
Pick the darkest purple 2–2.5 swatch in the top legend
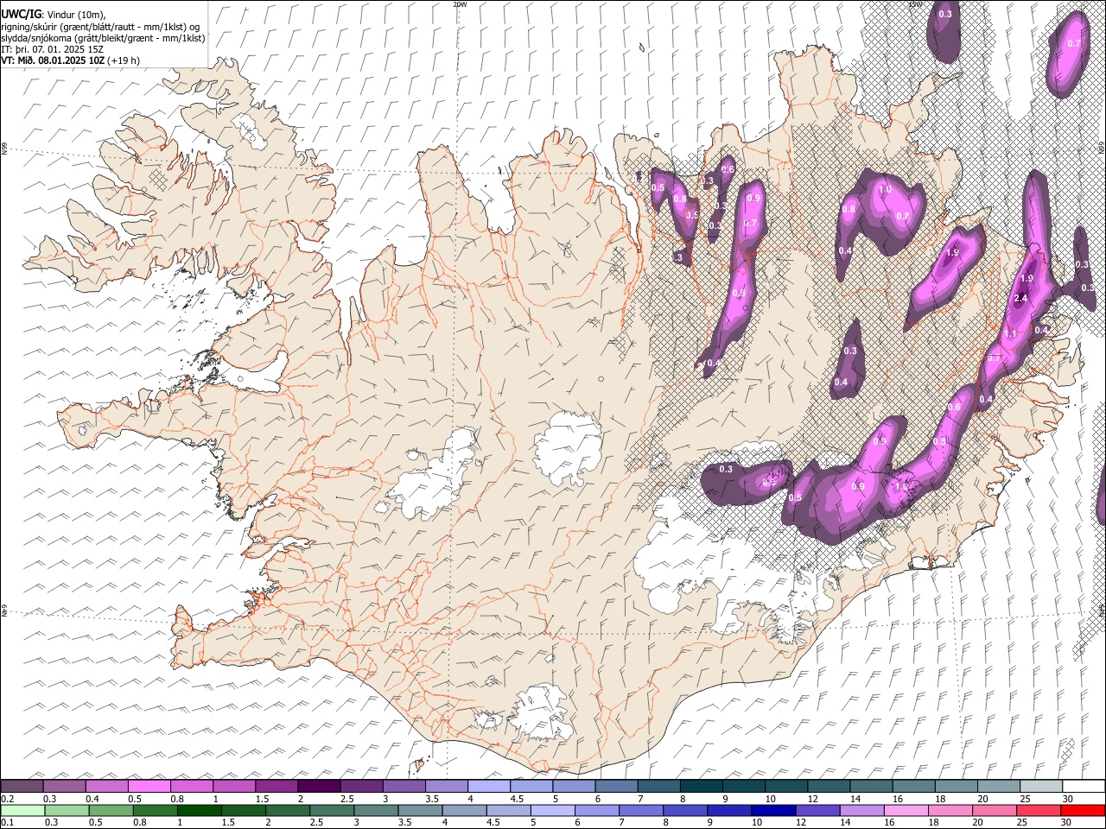click(x=318, y=787)
